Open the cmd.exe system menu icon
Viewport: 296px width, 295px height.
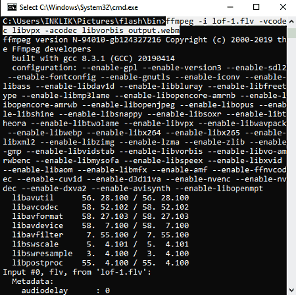(x=12, y=7)
